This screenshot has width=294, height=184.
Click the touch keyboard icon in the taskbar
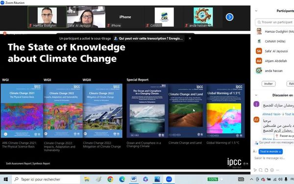pos(241,179)
